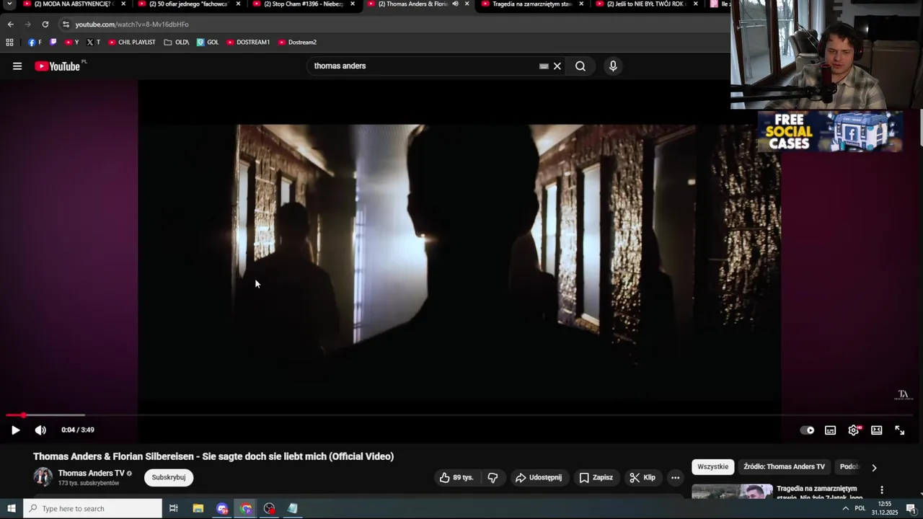Click the YouTube search magnifier button
Image resolution: width=923 pixels, height=519 pixels.
580,66
